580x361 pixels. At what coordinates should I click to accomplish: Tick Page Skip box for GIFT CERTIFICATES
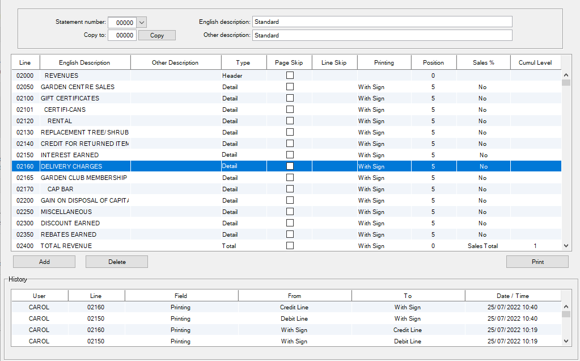290,98
